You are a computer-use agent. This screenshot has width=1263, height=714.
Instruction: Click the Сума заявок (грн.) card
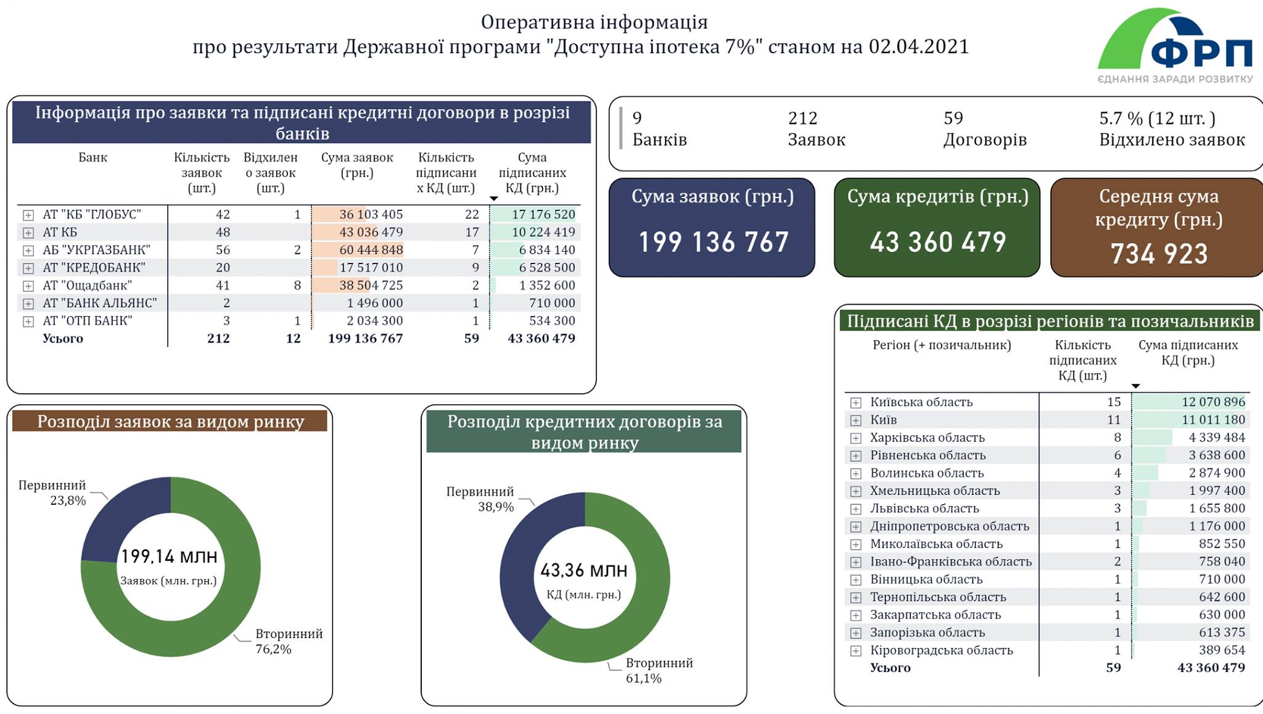712,227
